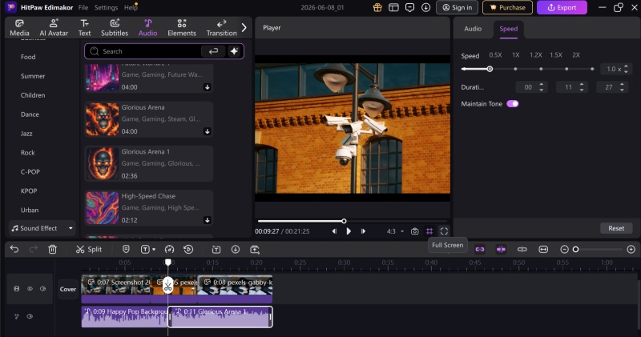Play the video preview
Screen dimensions: 641x337
coord(349,231)
